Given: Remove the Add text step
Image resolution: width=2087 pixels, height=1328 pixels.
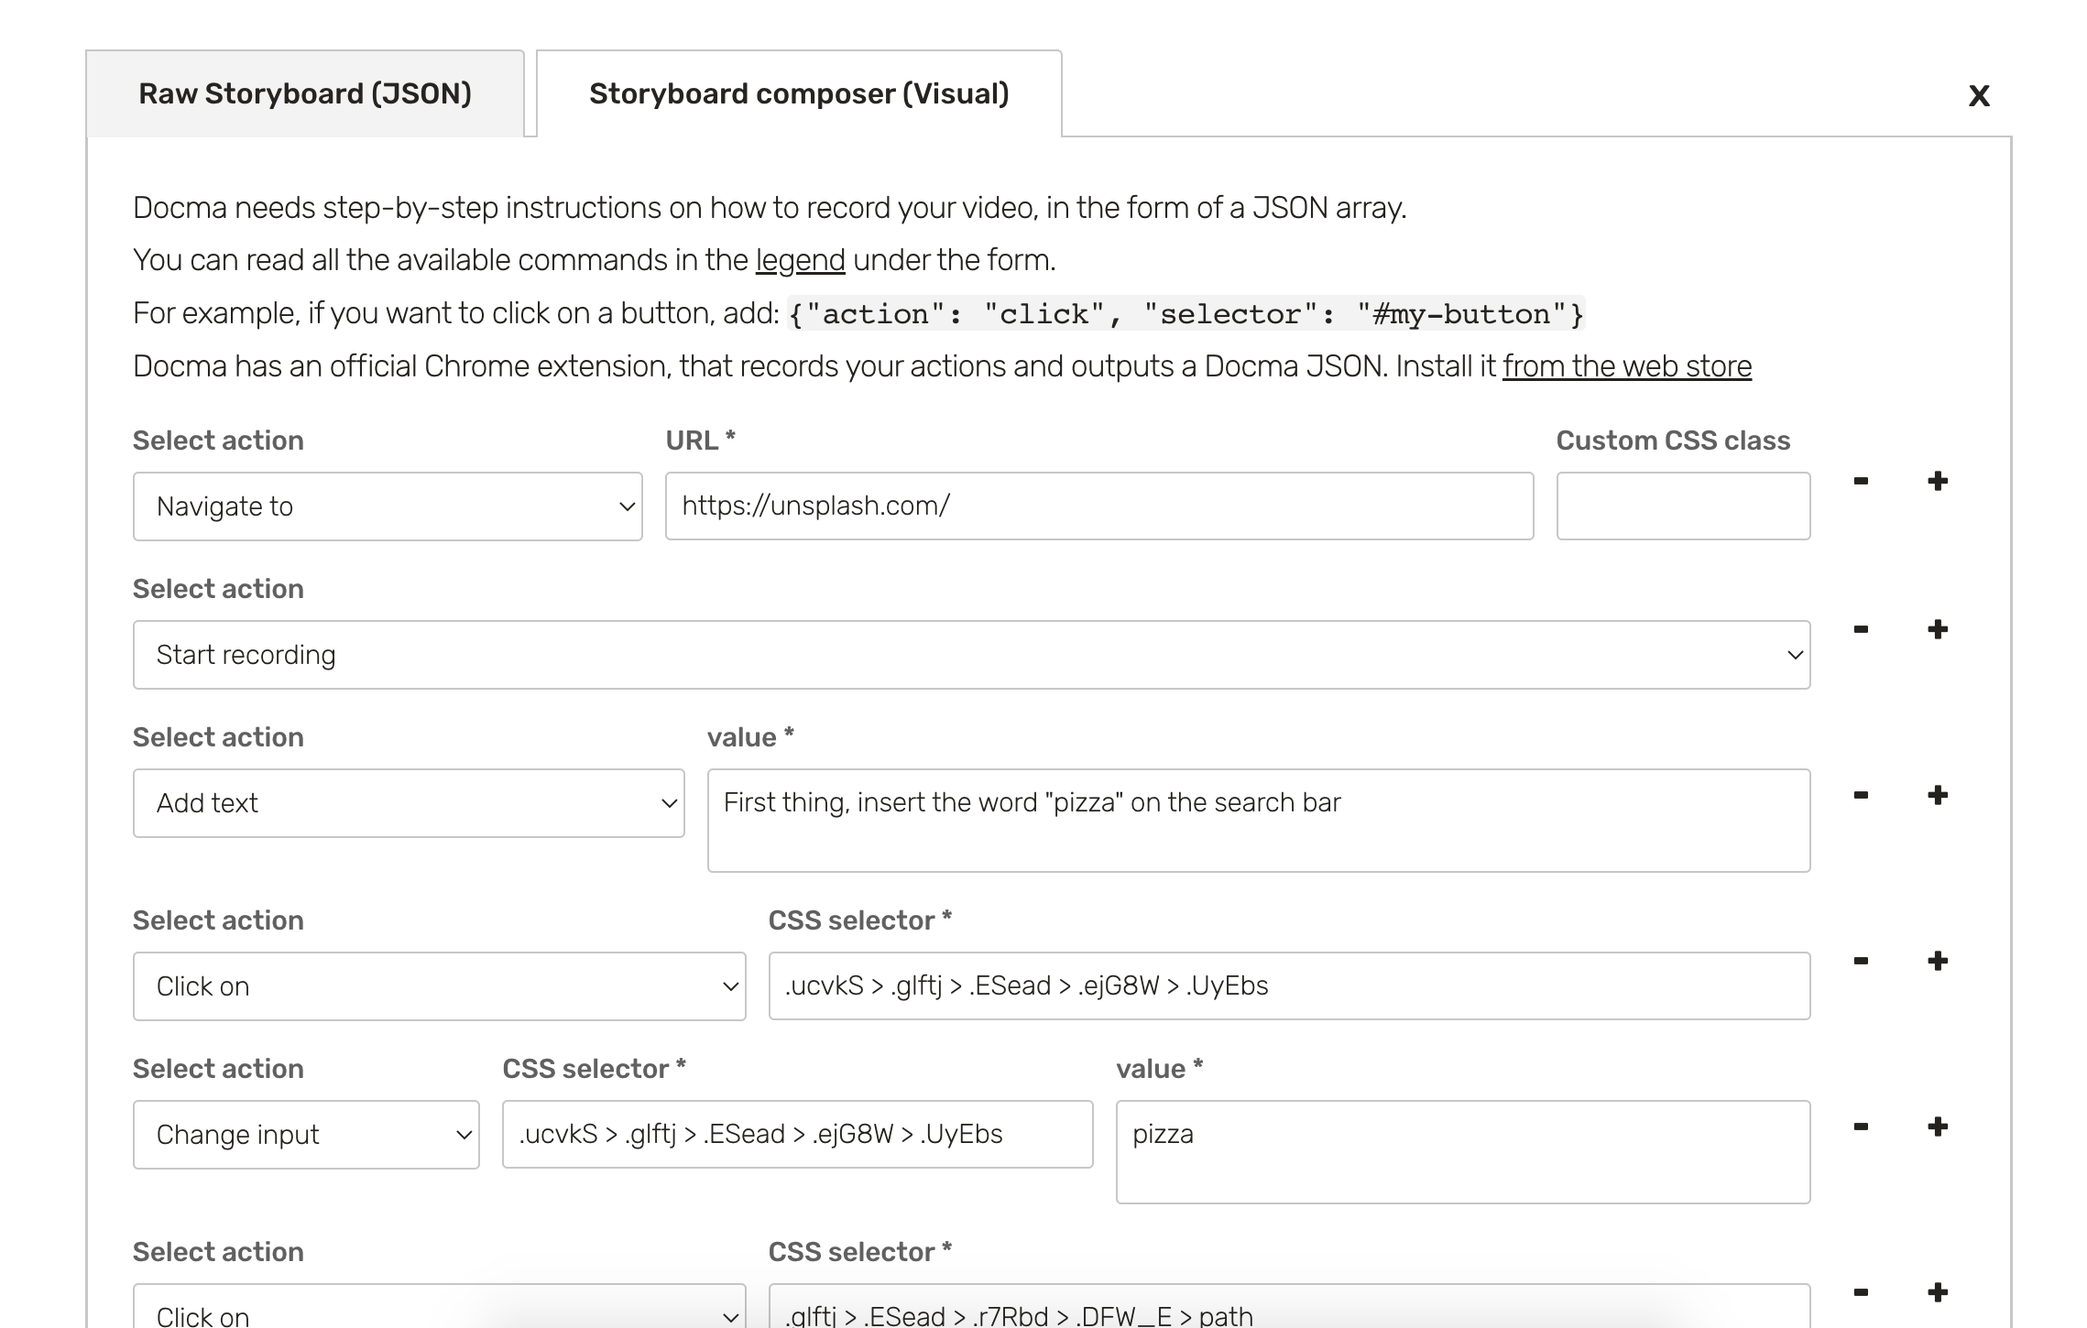Looking at the screenshot, I should pyautogui.click(x=1860, y=795).
